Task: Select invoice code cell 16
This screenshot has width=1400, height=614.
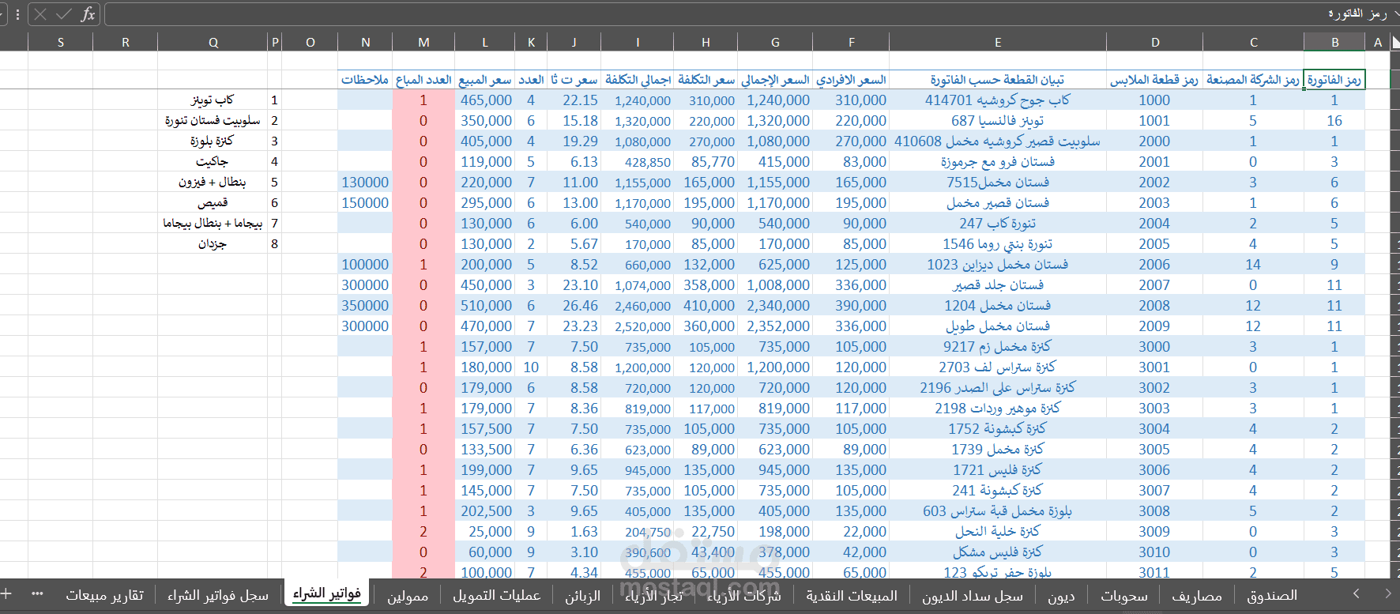Action: tap(1334, 121)
